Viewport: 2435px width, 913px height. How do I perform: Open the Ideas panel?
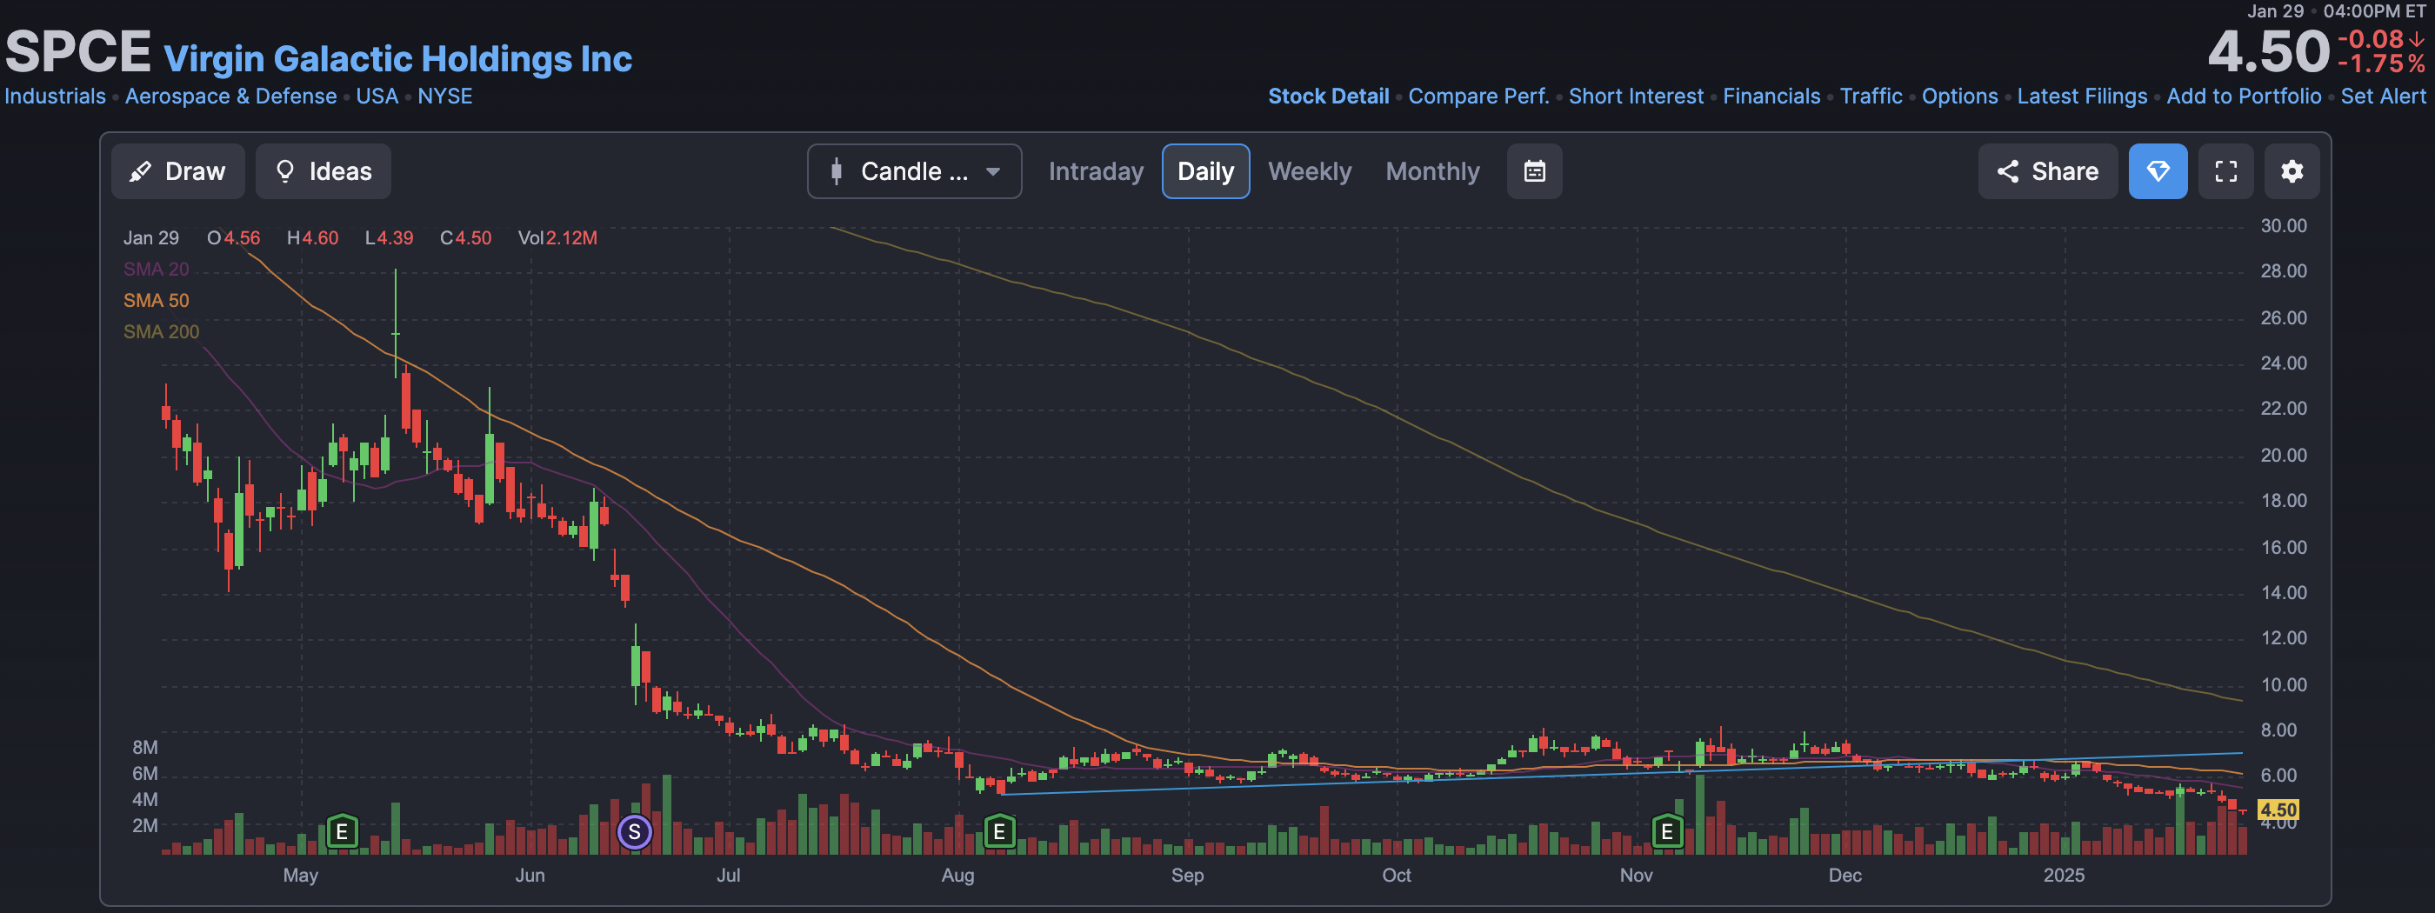324,171
